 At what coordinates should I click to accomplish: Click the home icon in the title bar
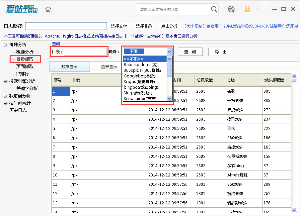click(x=48, y=9)
